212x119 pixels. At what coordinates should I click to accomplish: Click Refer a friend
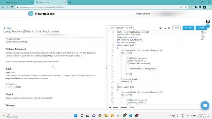tap(143, 14)
